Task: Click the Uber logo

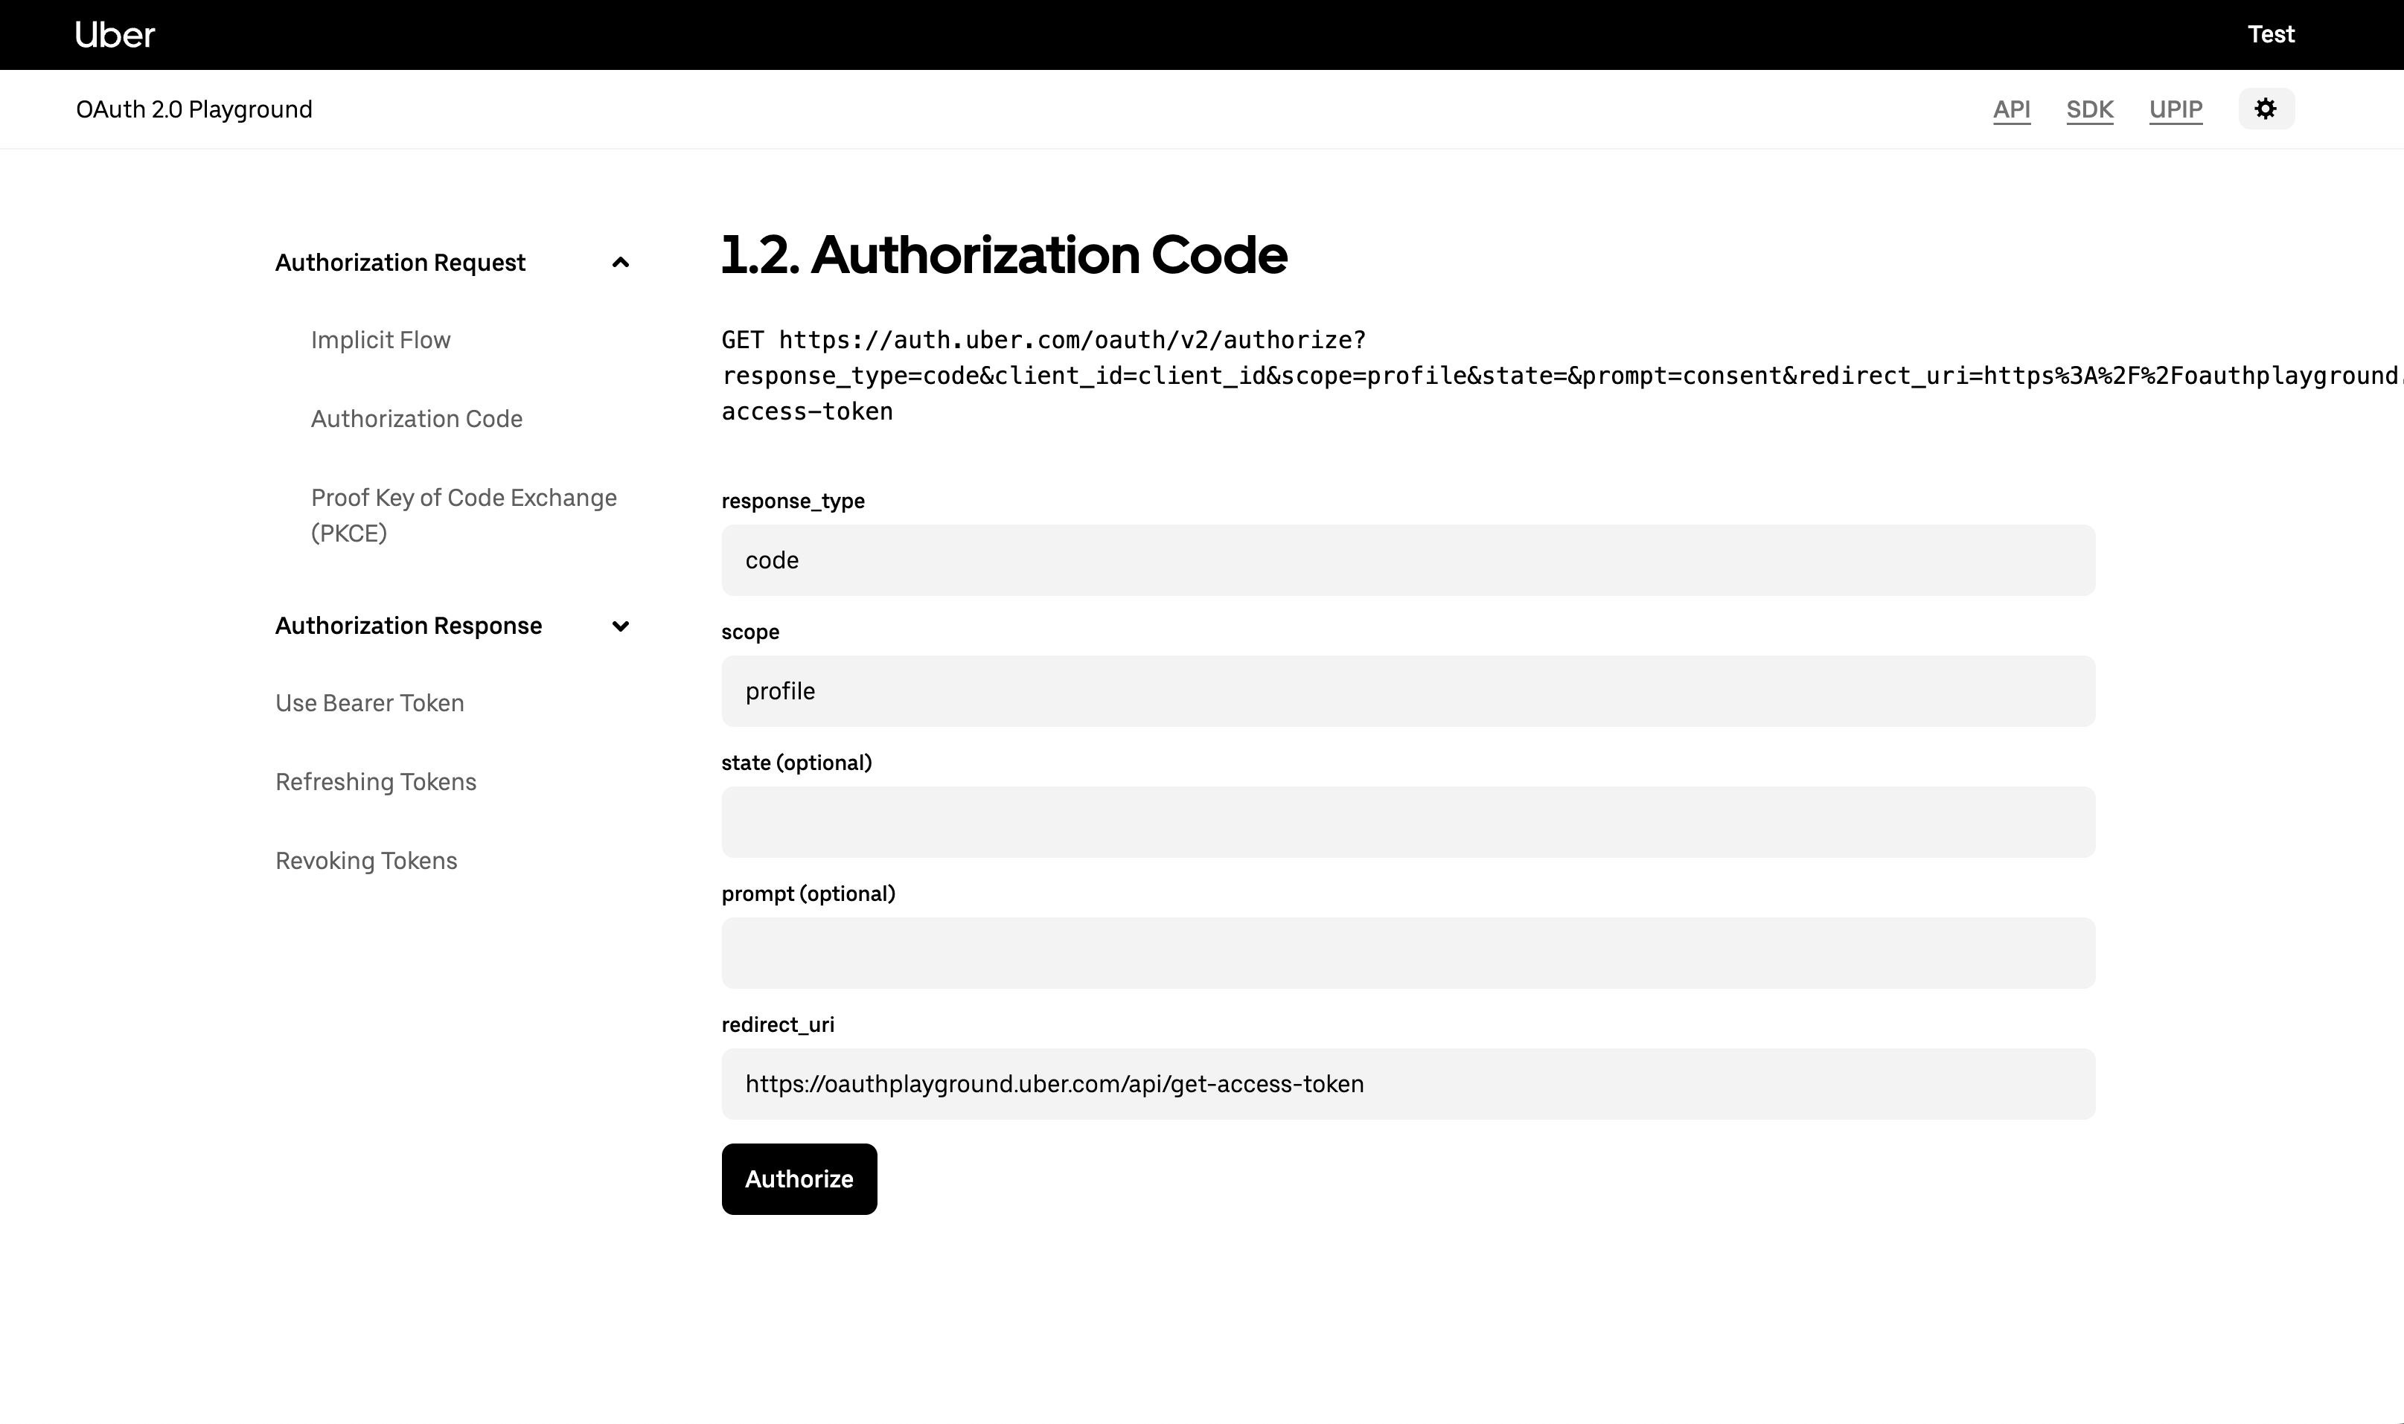Action: [115, 34]
